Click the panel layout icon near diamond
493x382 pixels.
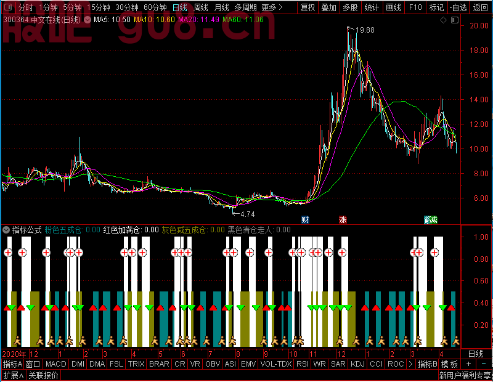(x=455, y=20)
